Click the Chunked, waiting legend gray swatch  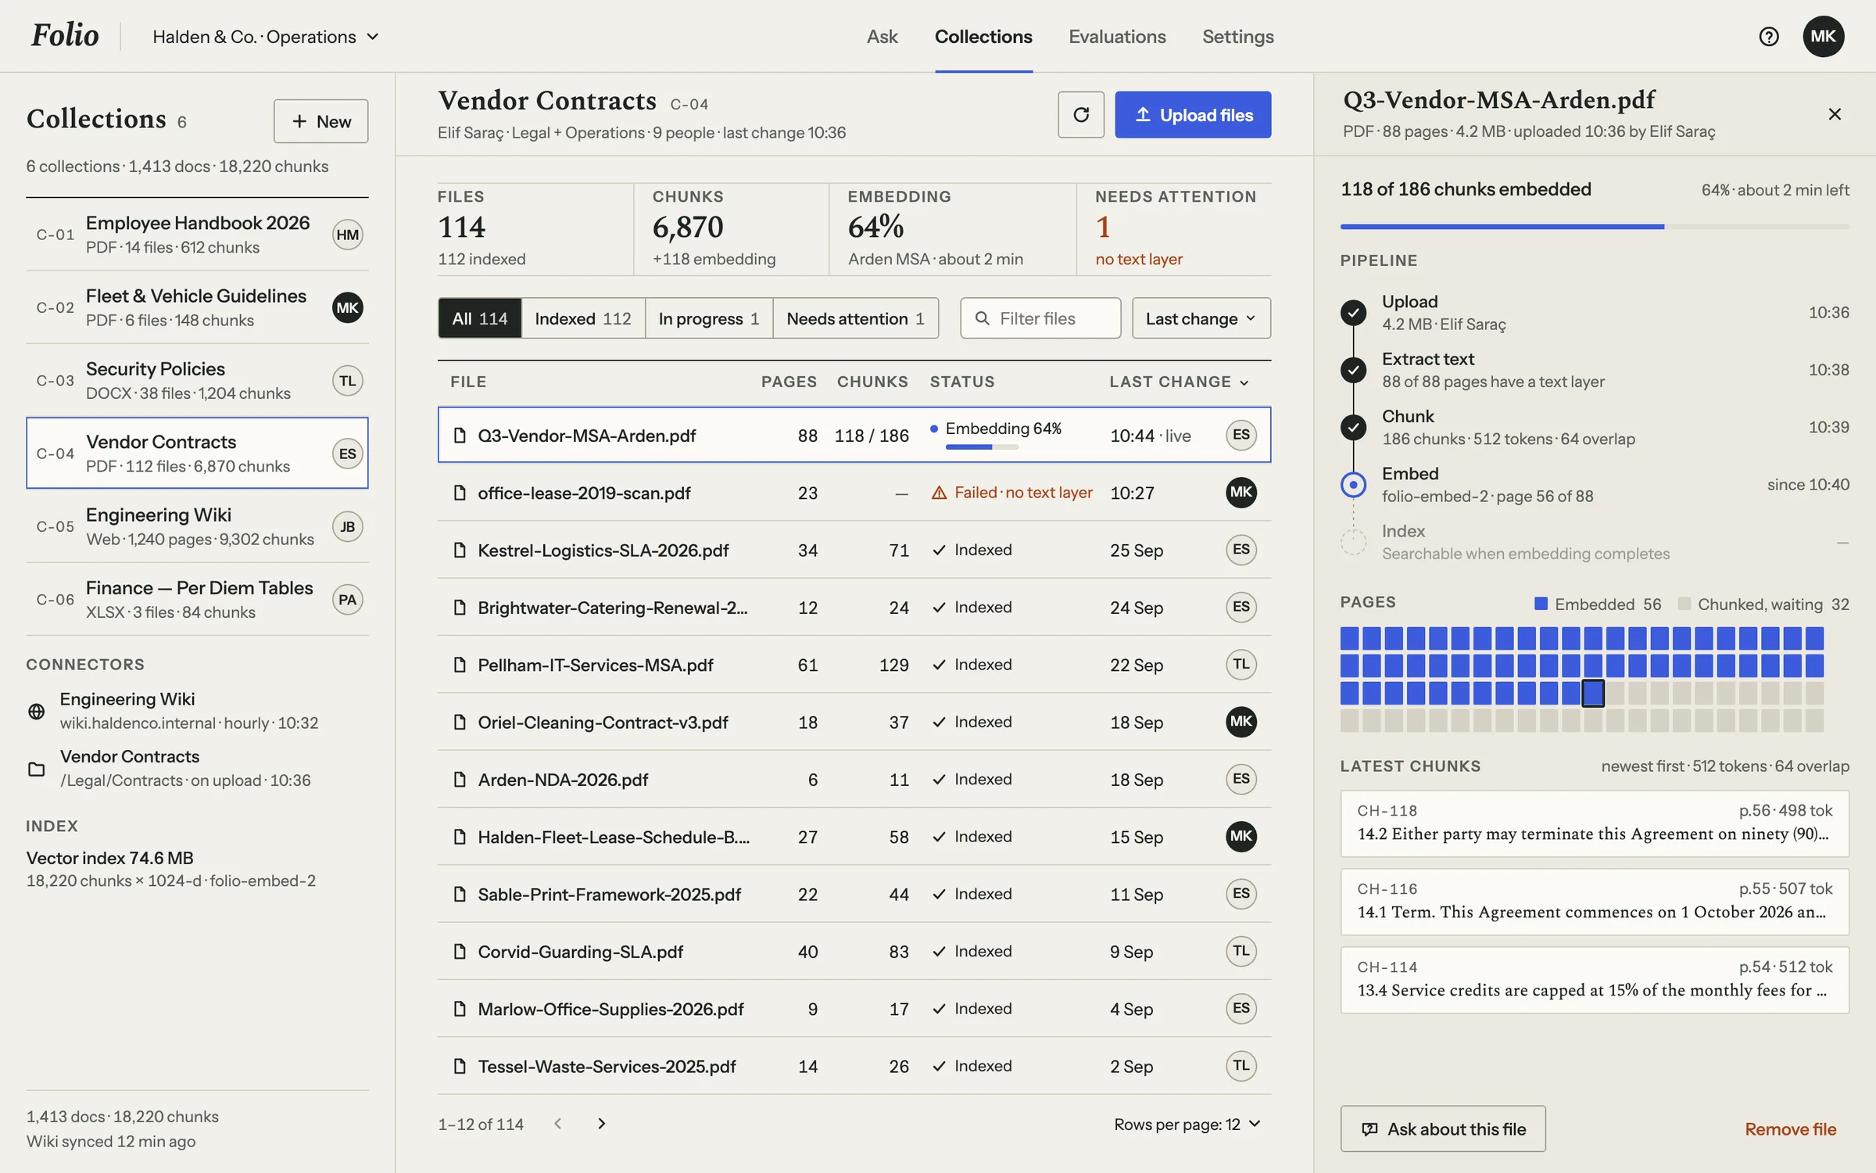click(1684, 604)
